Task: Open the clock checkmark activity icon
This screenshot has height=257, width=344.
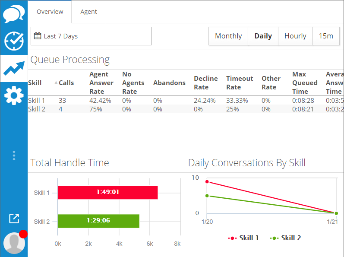Action: (14, 41)
